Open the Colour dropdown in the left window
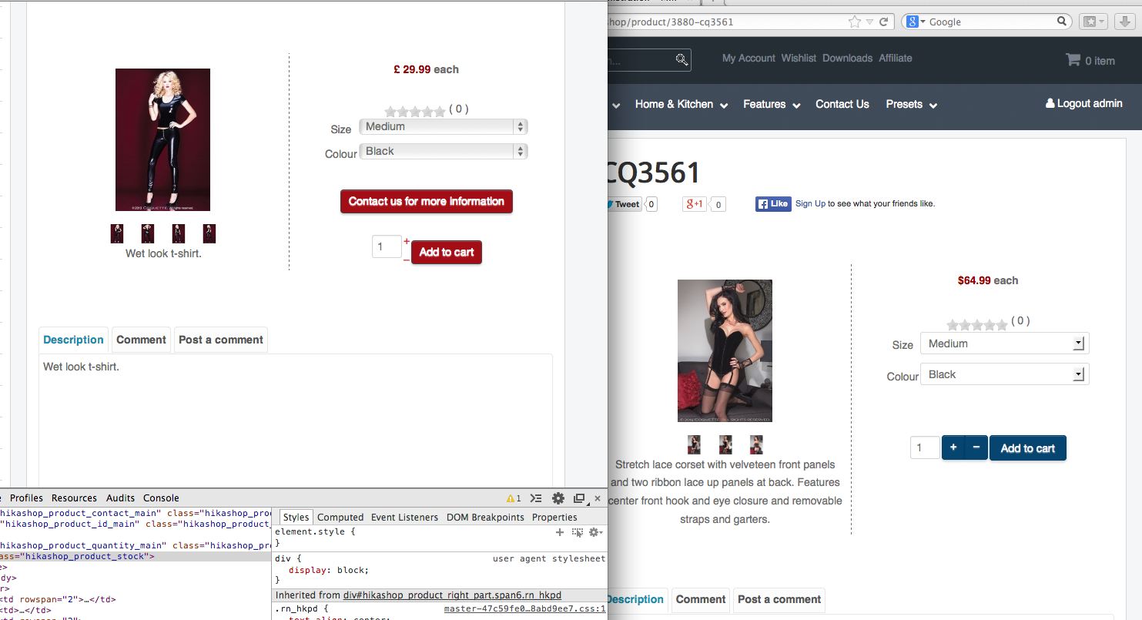The width and height of the screenshot is (1142, 620). [x=444, y=152]
